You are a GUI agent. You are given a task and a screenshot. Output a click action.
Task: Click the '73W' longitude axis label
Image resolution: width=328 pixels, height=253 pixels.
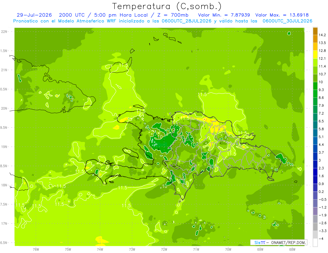coord(132,249)
